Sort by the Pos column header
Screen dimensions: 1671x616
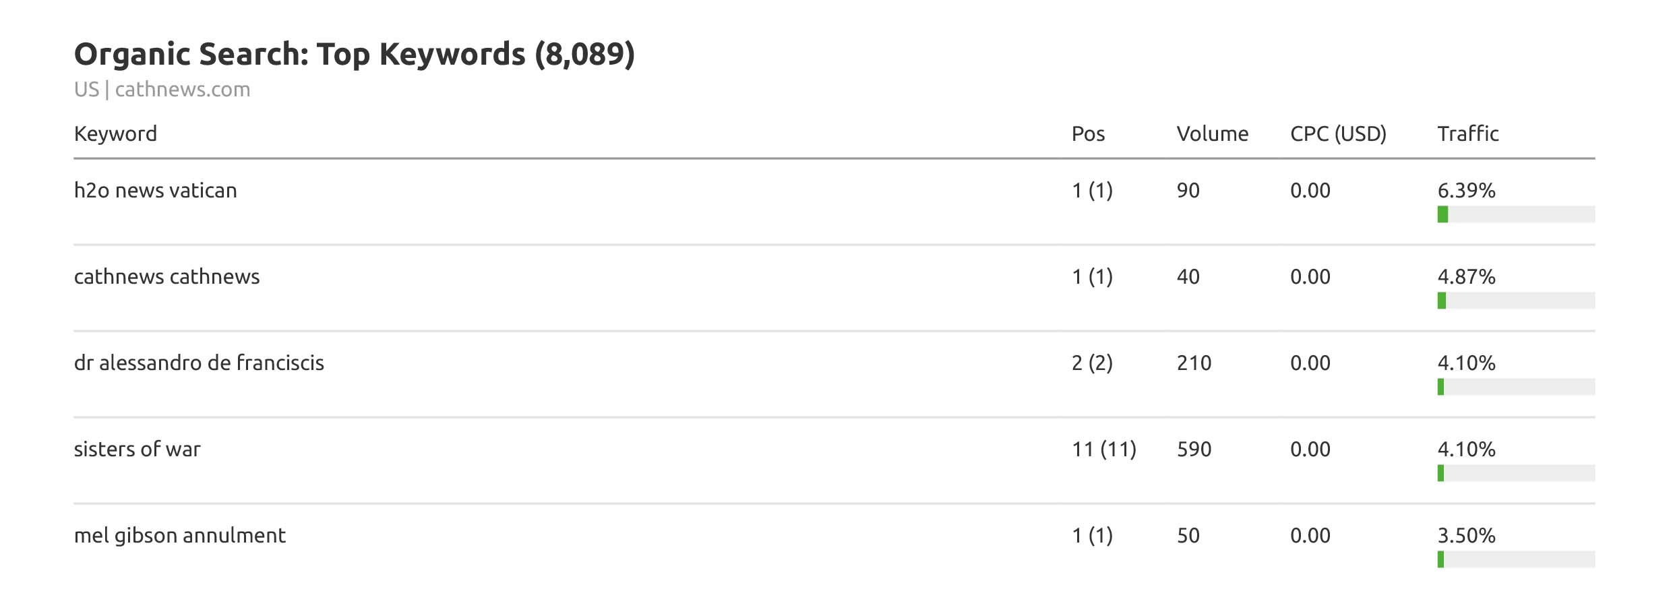(1088, 134)
